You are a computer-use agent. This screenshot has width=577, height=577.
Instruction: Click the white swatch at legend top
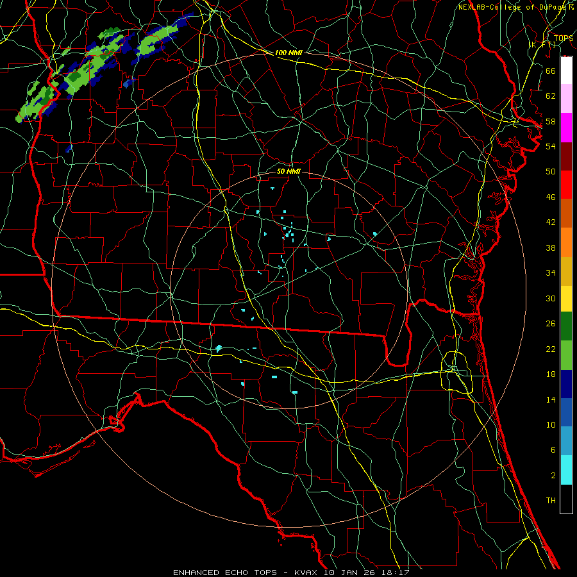point(566,71)
